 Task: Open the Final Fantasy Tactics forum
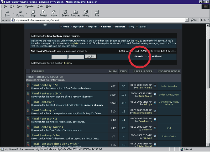click(x=47, y=127)
